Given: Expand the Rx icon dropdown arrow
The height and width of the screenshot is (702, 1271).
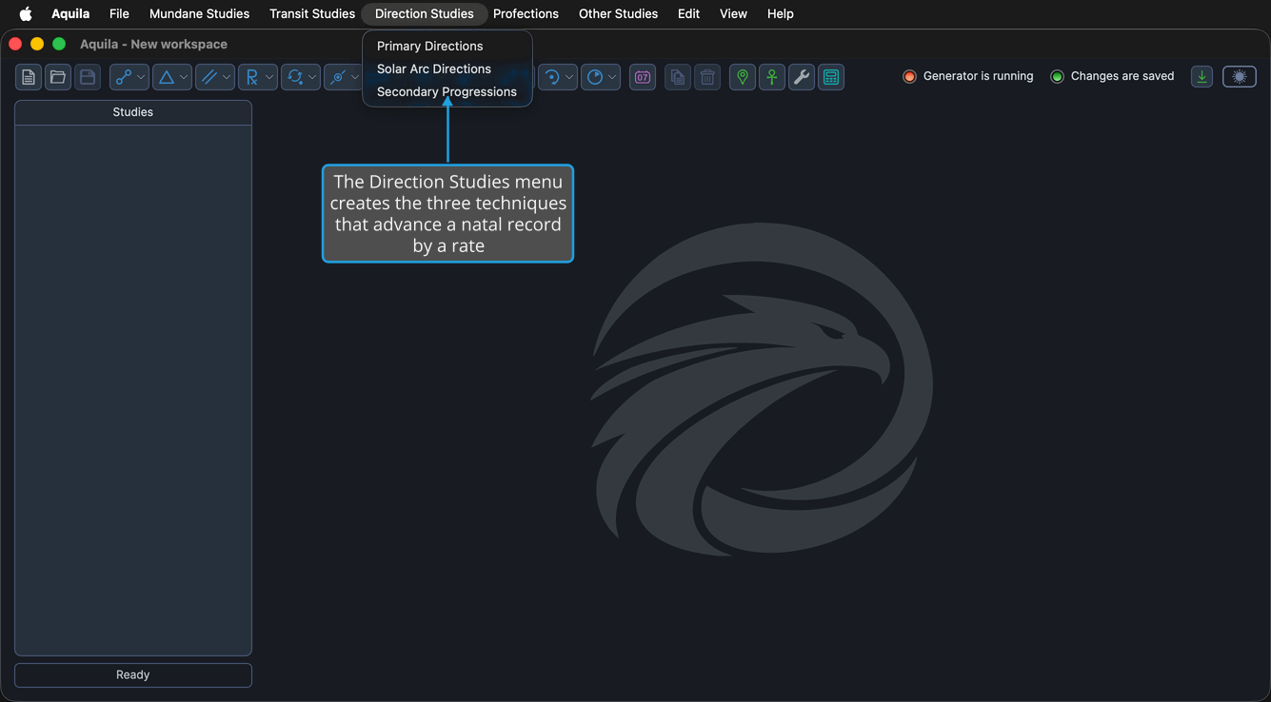Looking at the screenshot, I should [269, 77].
